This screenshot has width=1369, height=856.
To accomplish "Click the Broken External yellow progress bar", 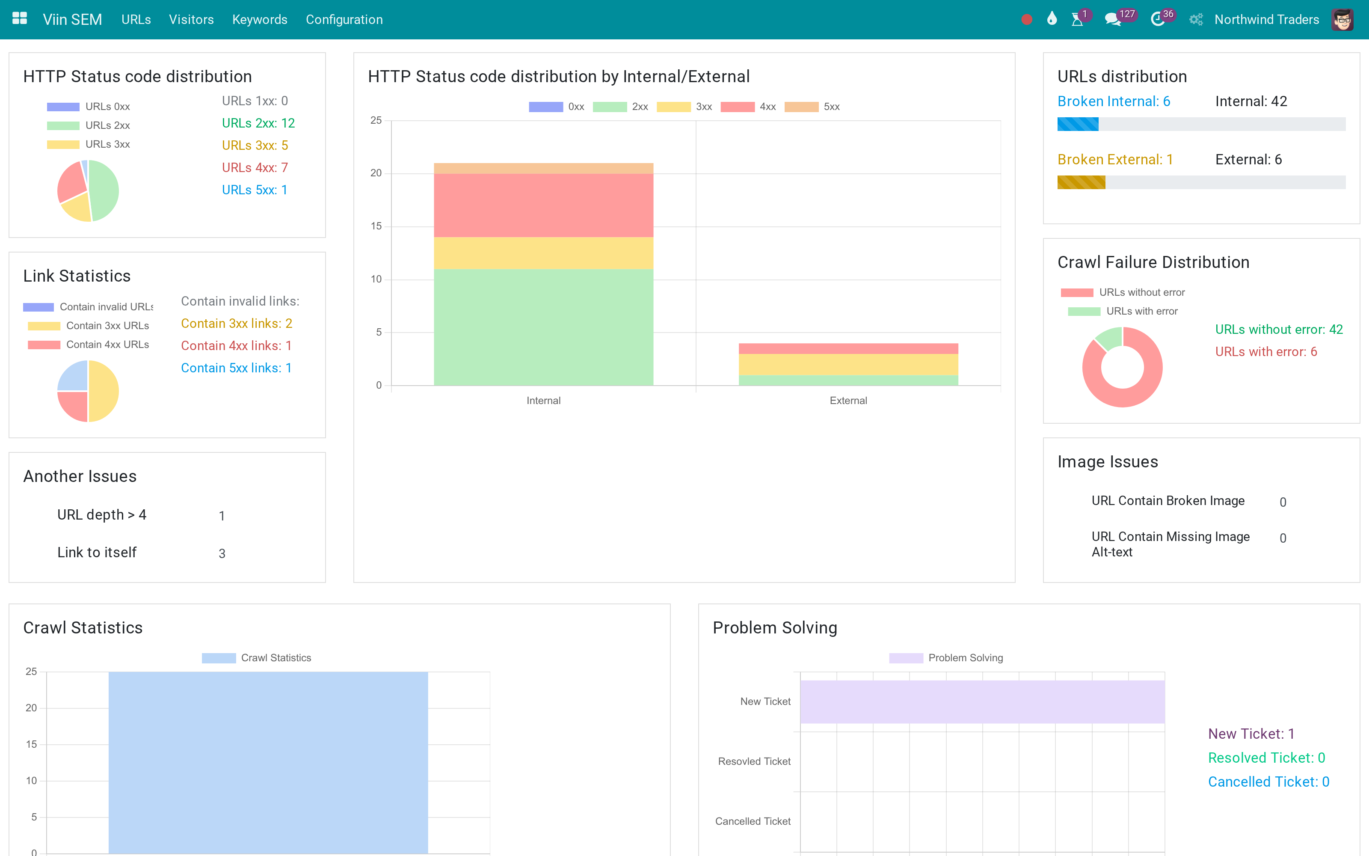I will click(1081, 182).
